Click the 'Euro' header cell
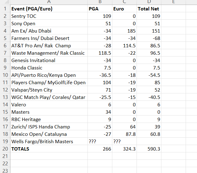 pyautogui.click(x=124, y=9)
